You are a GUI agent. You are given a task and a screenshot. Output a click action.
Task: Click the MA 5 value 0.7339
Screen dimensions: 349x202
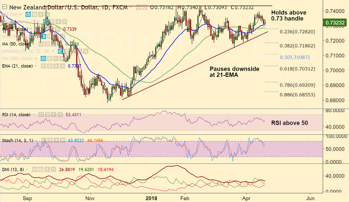pos(70,29)
